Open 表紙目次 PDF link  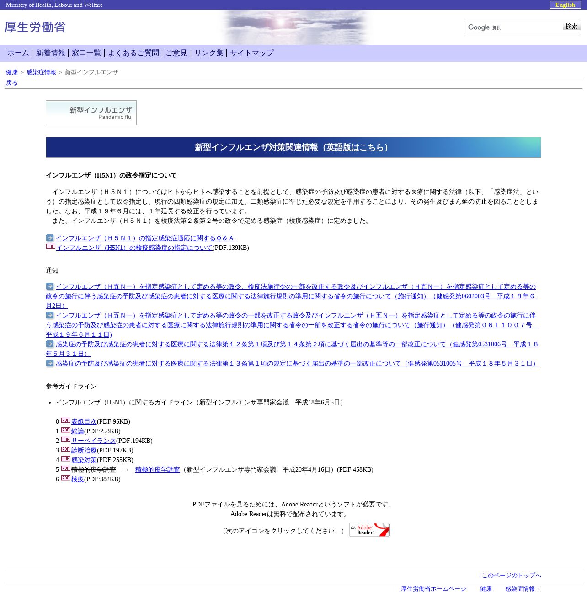click(84, 421)
